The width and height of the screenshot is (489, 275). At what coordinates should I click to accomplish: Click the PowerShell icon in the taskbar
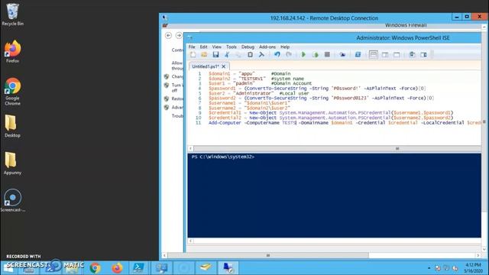pos(138,268)
